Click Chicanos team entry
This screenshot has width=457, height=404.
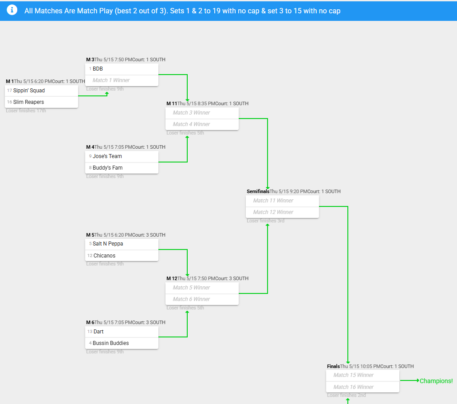[x=104, y=256]
